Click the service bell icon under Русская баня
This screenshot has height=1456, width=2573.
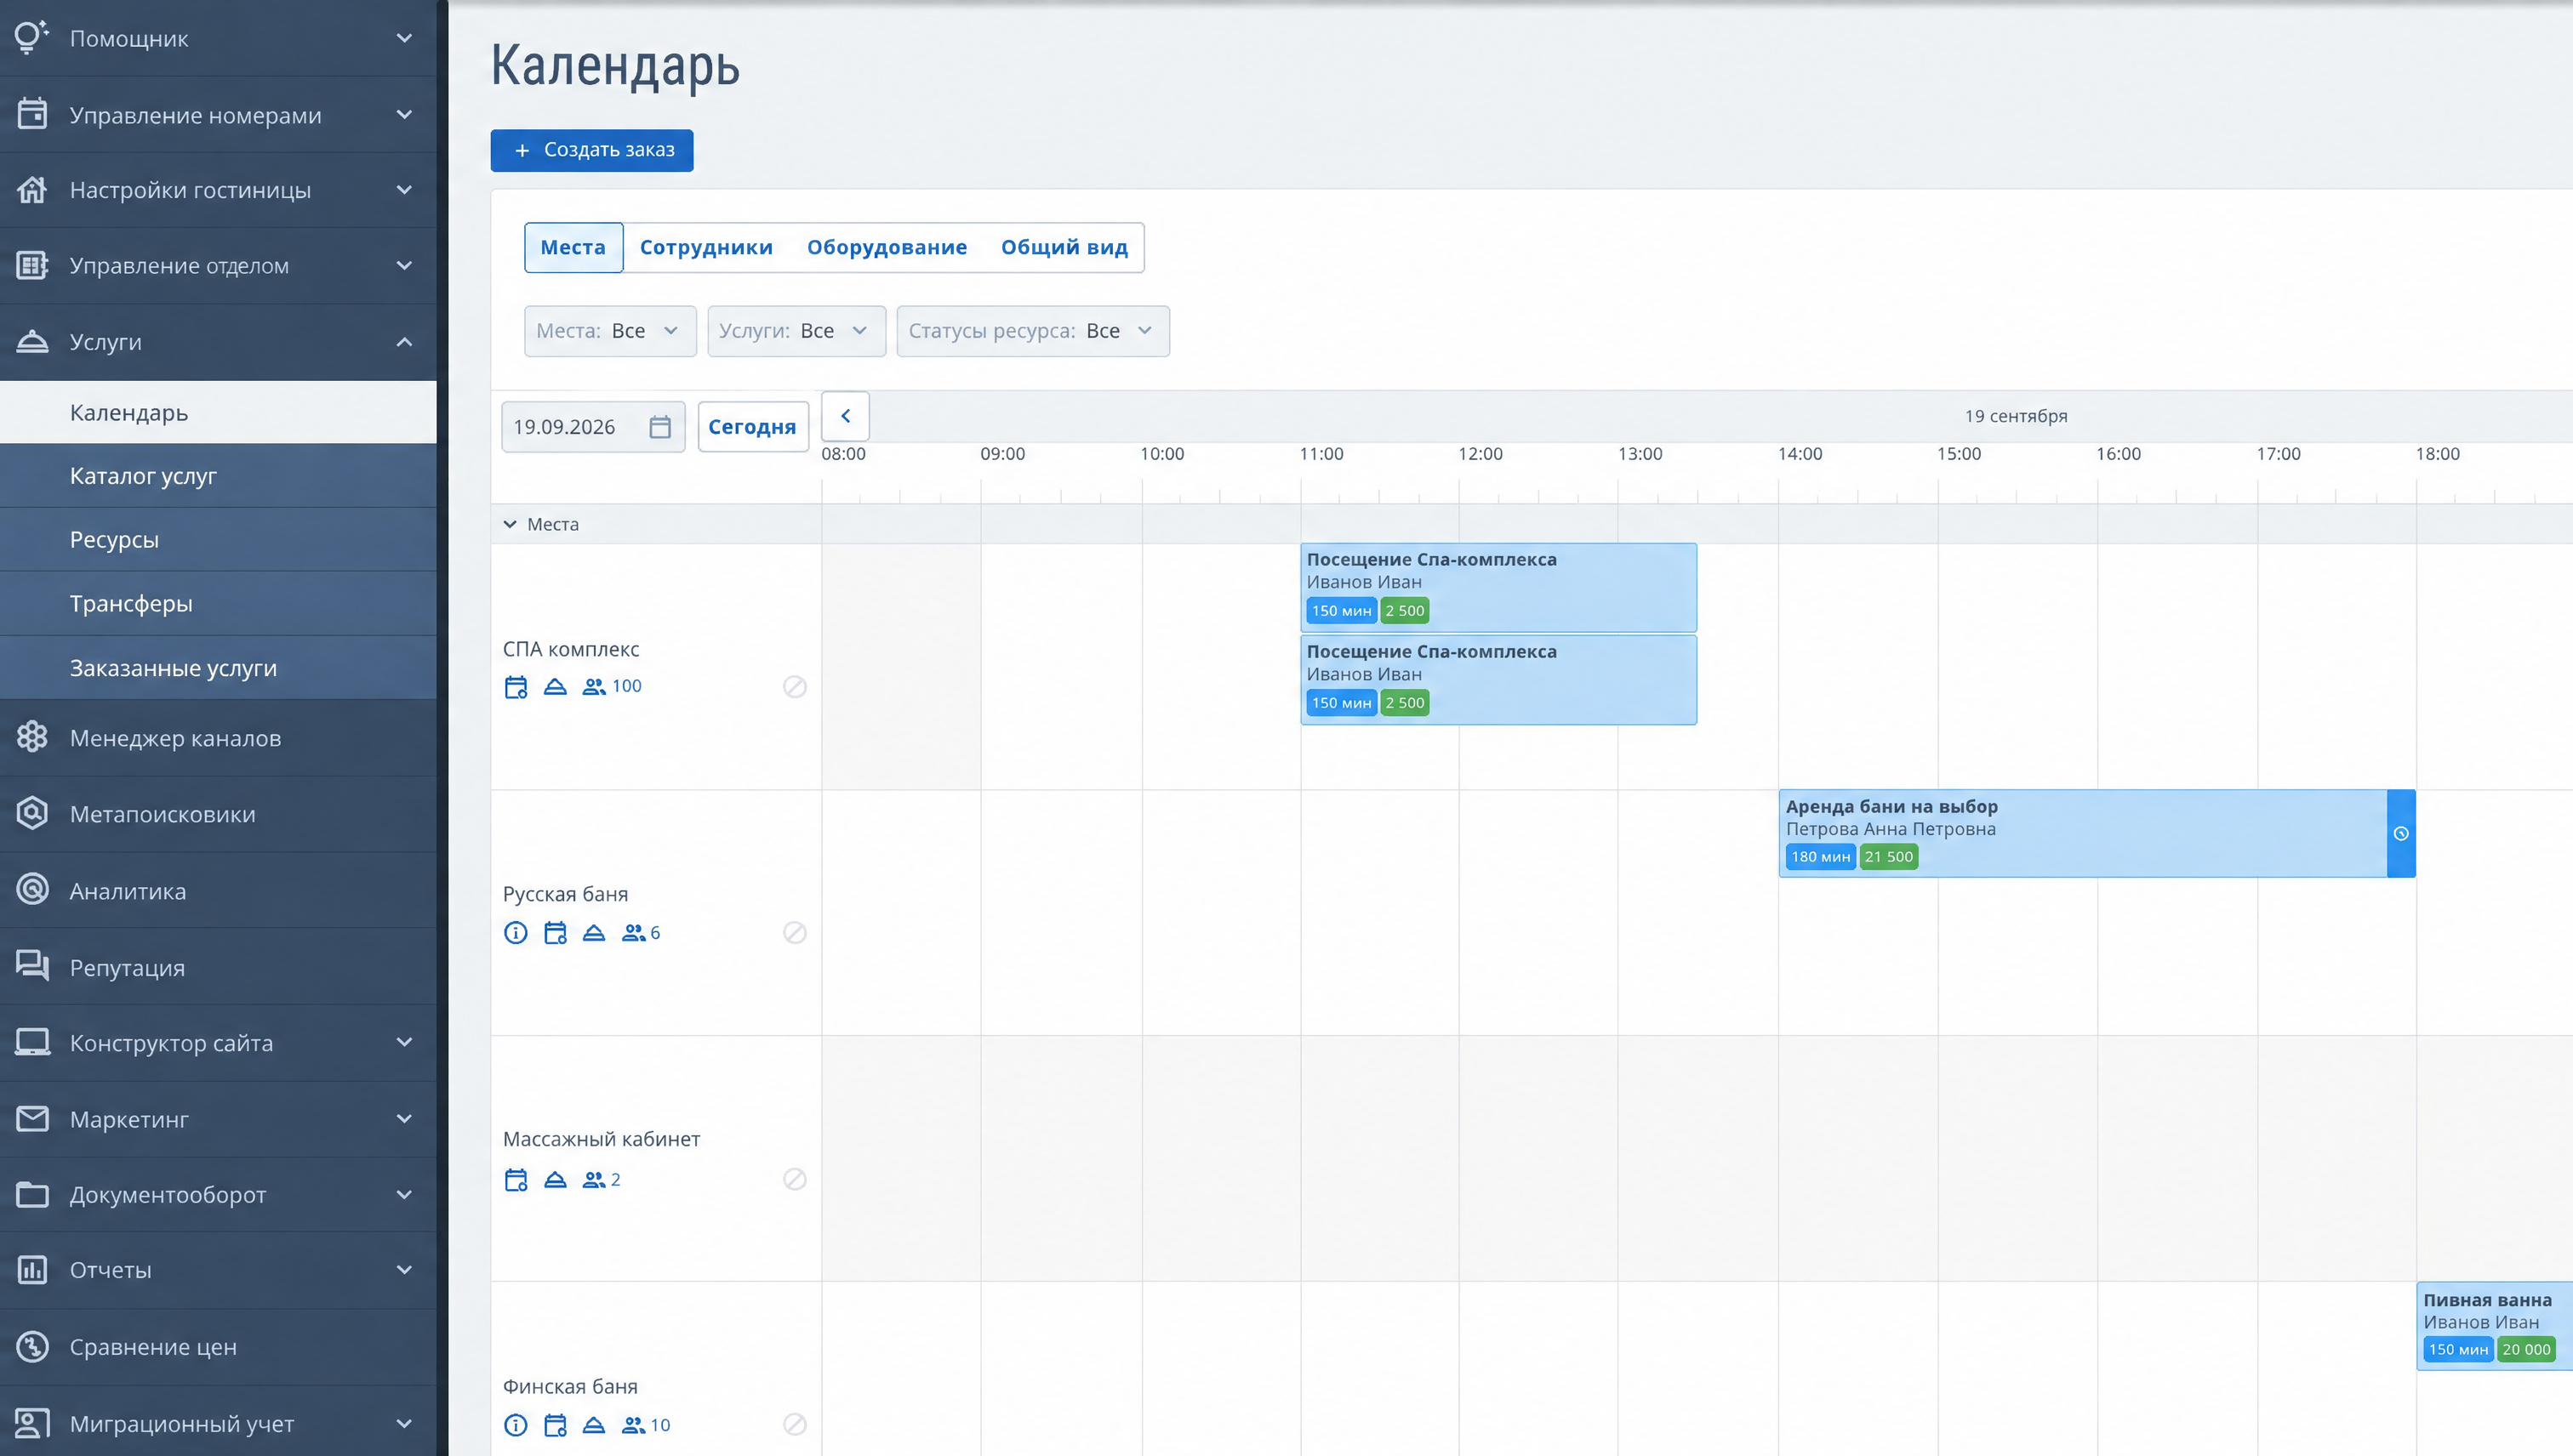point(594,933)
